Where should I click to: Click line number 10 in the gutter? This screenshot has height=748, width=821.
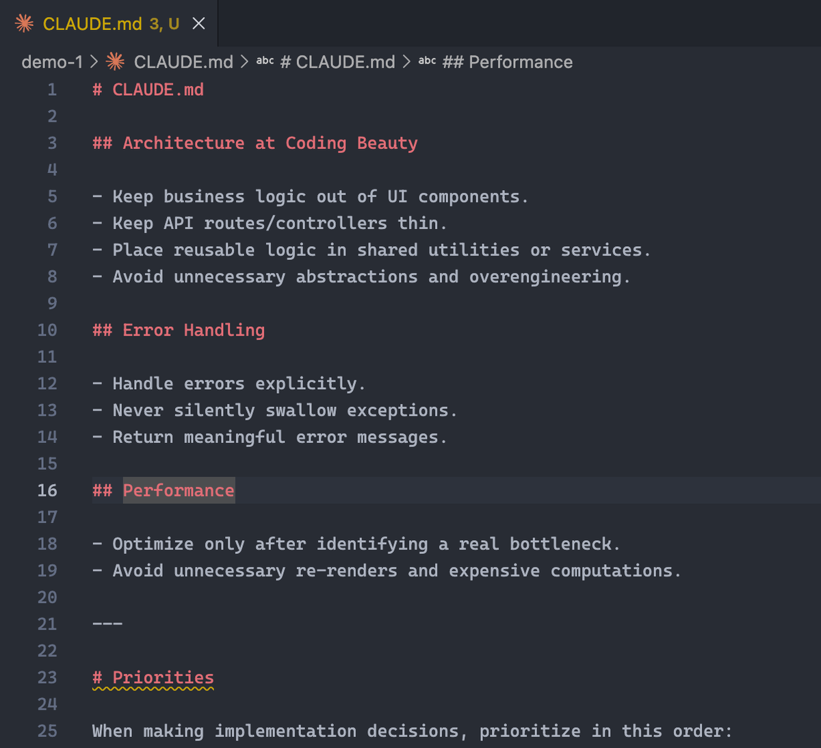click(x=47, y=330)
